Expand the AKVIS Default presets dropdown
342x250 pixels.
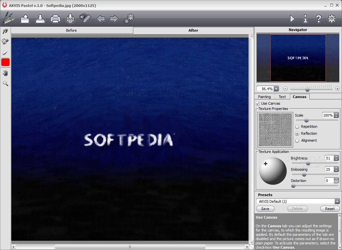pyautogui.click(x=337, y=201)
